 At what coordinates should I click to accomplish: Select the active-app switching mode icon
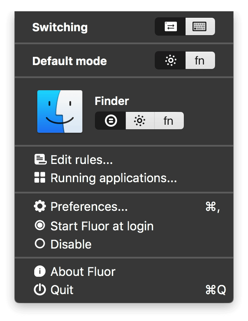coord(170,26)
